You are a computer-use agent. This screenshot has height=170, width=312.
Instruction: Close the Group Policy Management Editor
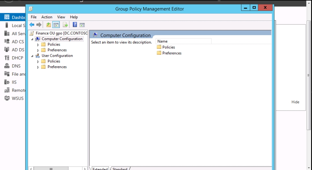(265, 8)
